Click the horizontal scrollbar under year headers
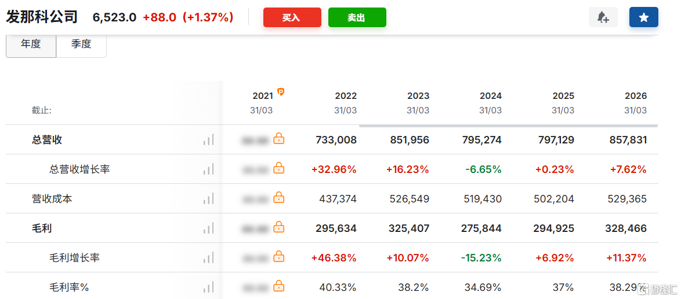 [508, 126]
